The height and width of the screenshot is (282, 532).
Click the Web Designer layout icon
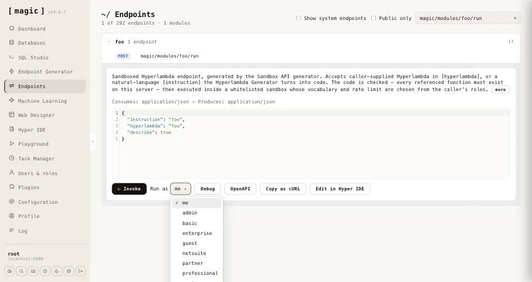click(12, 115)
